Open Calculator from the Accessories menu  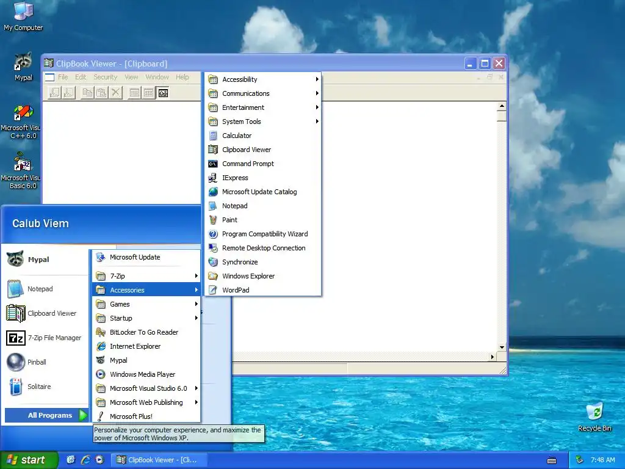pyautogui.click(x=262, y=136)
